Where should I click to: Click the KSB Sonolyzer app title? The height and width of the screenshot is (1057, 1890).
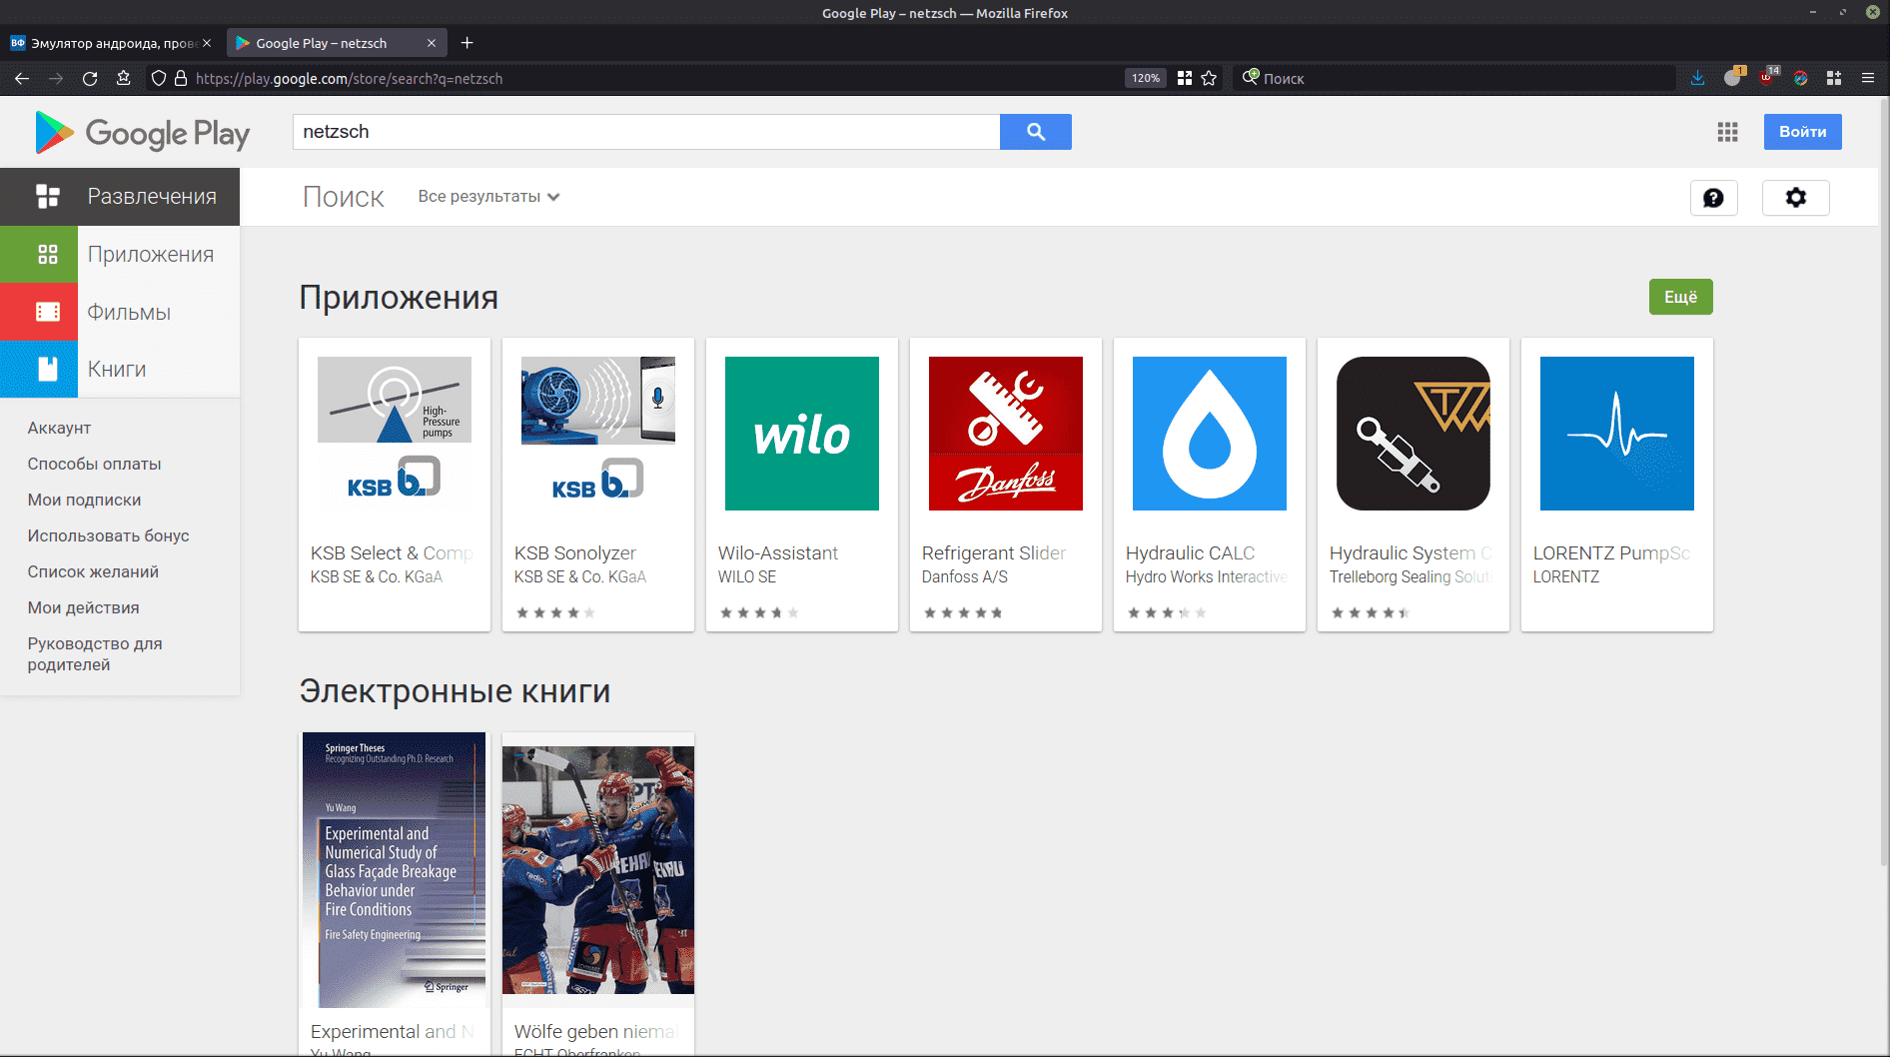pos(575,552)
